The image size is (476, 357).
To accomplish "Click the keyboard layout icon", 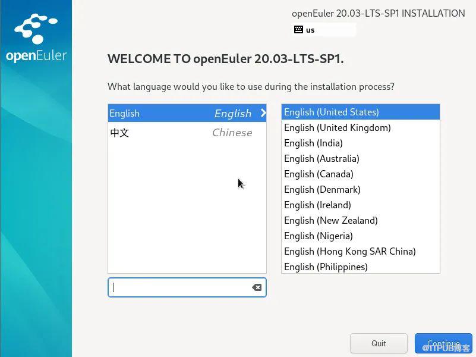I will coord(298,30).
